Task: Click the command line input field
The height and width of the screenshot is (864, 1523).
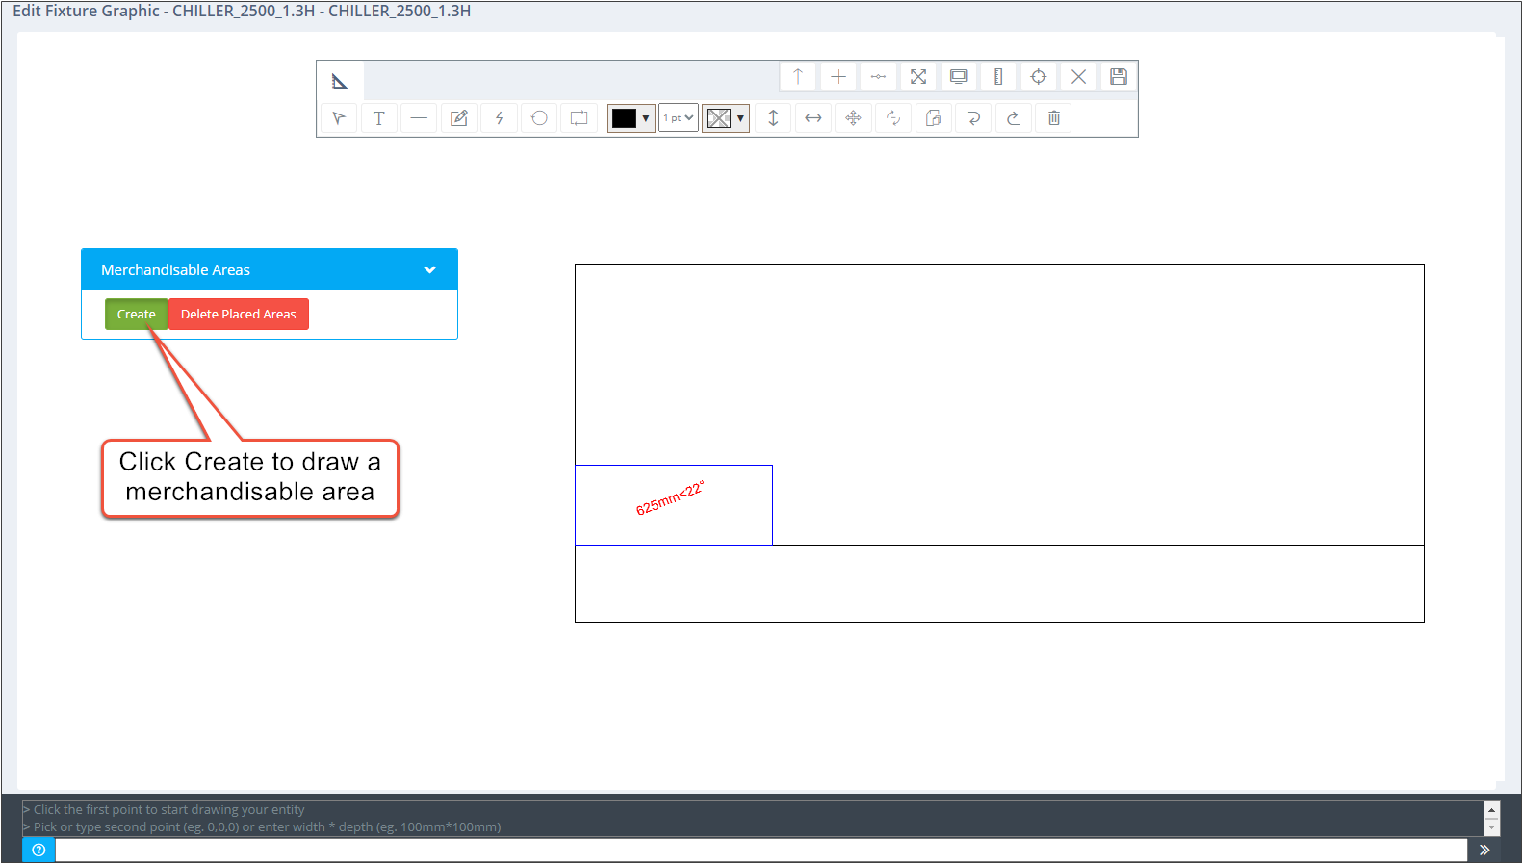Action: point(761,850)
